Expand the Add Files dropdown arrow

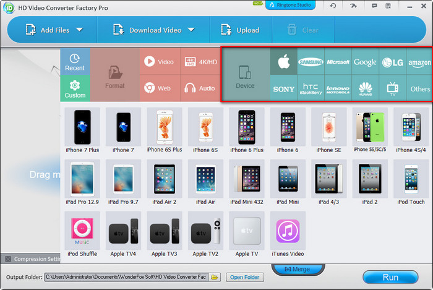coord(80,30)
